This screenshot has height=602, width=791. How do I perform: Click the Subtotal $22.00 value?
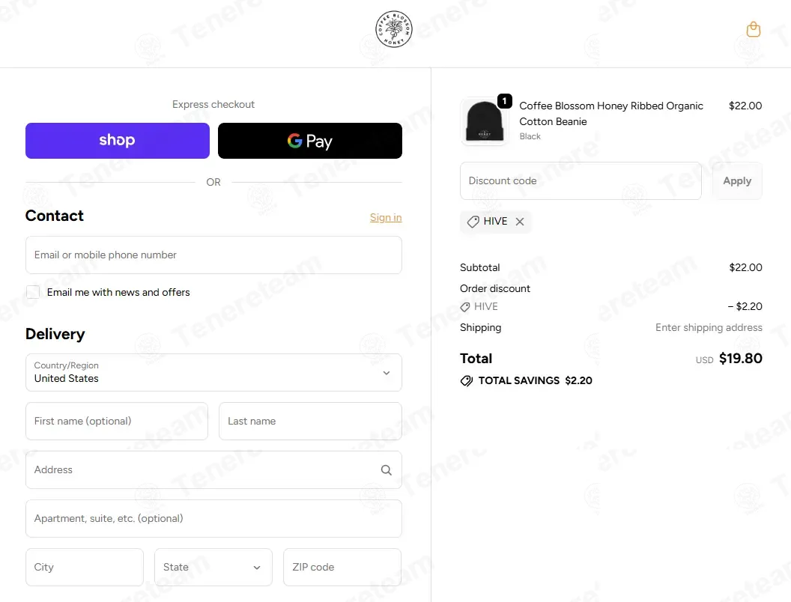click(x=745, y=268)
